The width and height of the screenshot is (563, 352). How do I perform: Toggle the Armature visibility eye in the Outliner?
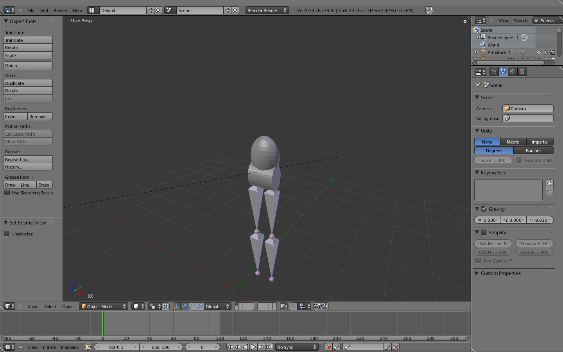pos(538,52)
